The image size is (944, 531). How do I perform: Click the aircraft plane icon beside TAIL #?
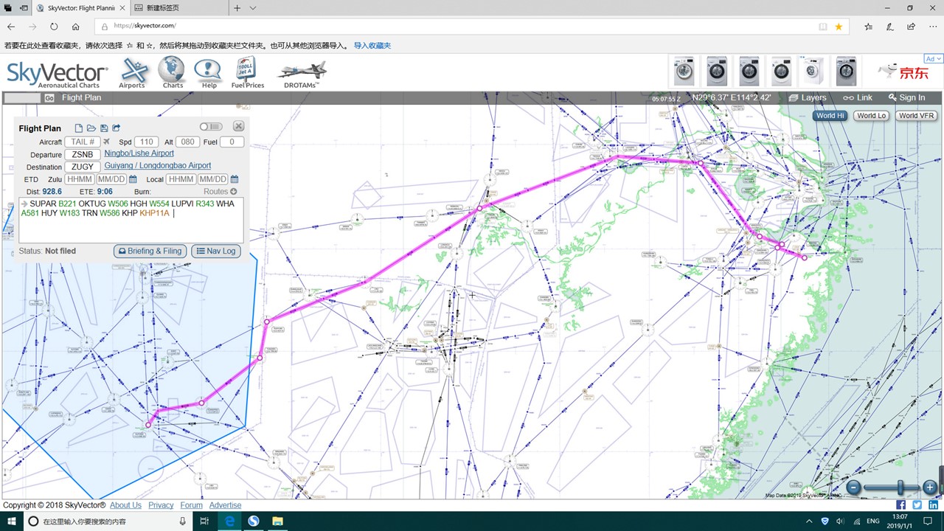coord(106,142)
